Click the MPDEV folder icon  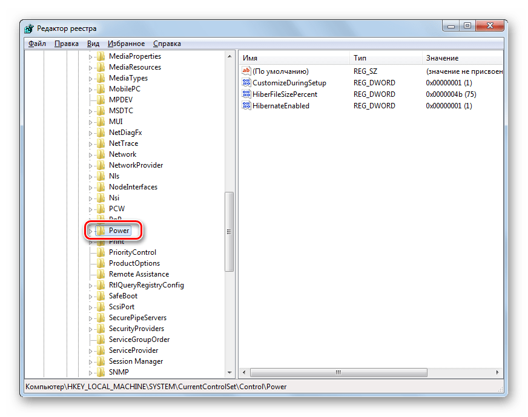coord(101,100)
